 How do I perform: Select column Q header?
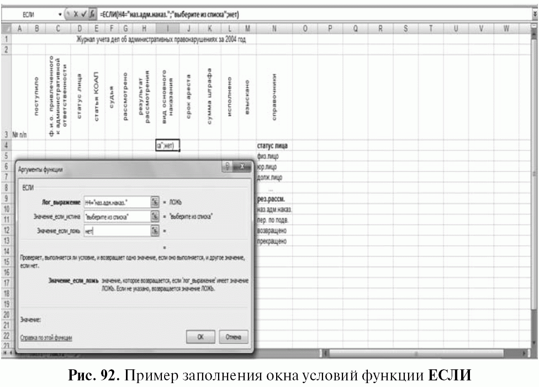[355, 29]
